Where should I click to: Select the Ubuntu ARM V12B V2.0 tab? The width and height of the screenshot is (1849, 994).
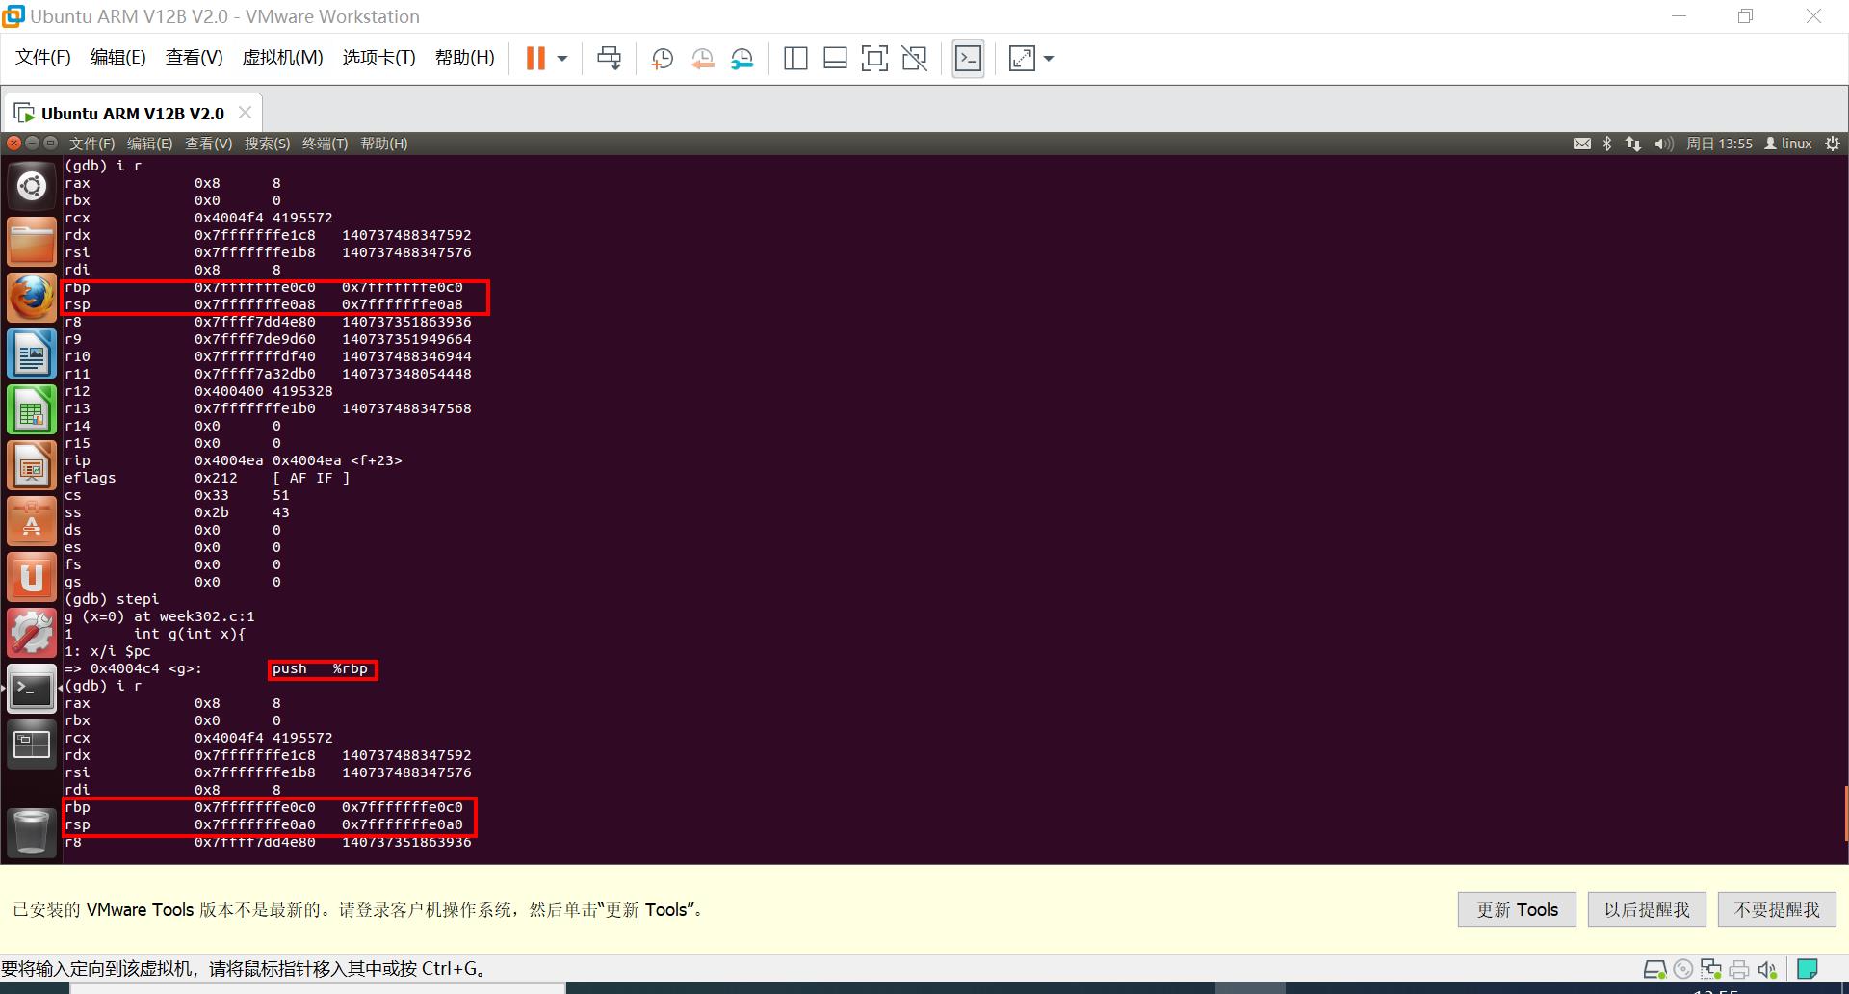(132, 114)
